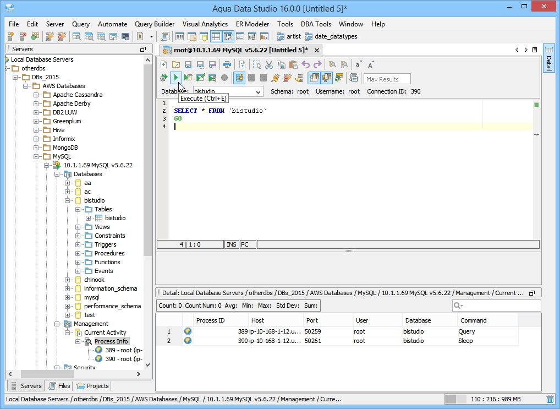
Task: Click the Select All dashed-box icon
Action: [256, 65]
